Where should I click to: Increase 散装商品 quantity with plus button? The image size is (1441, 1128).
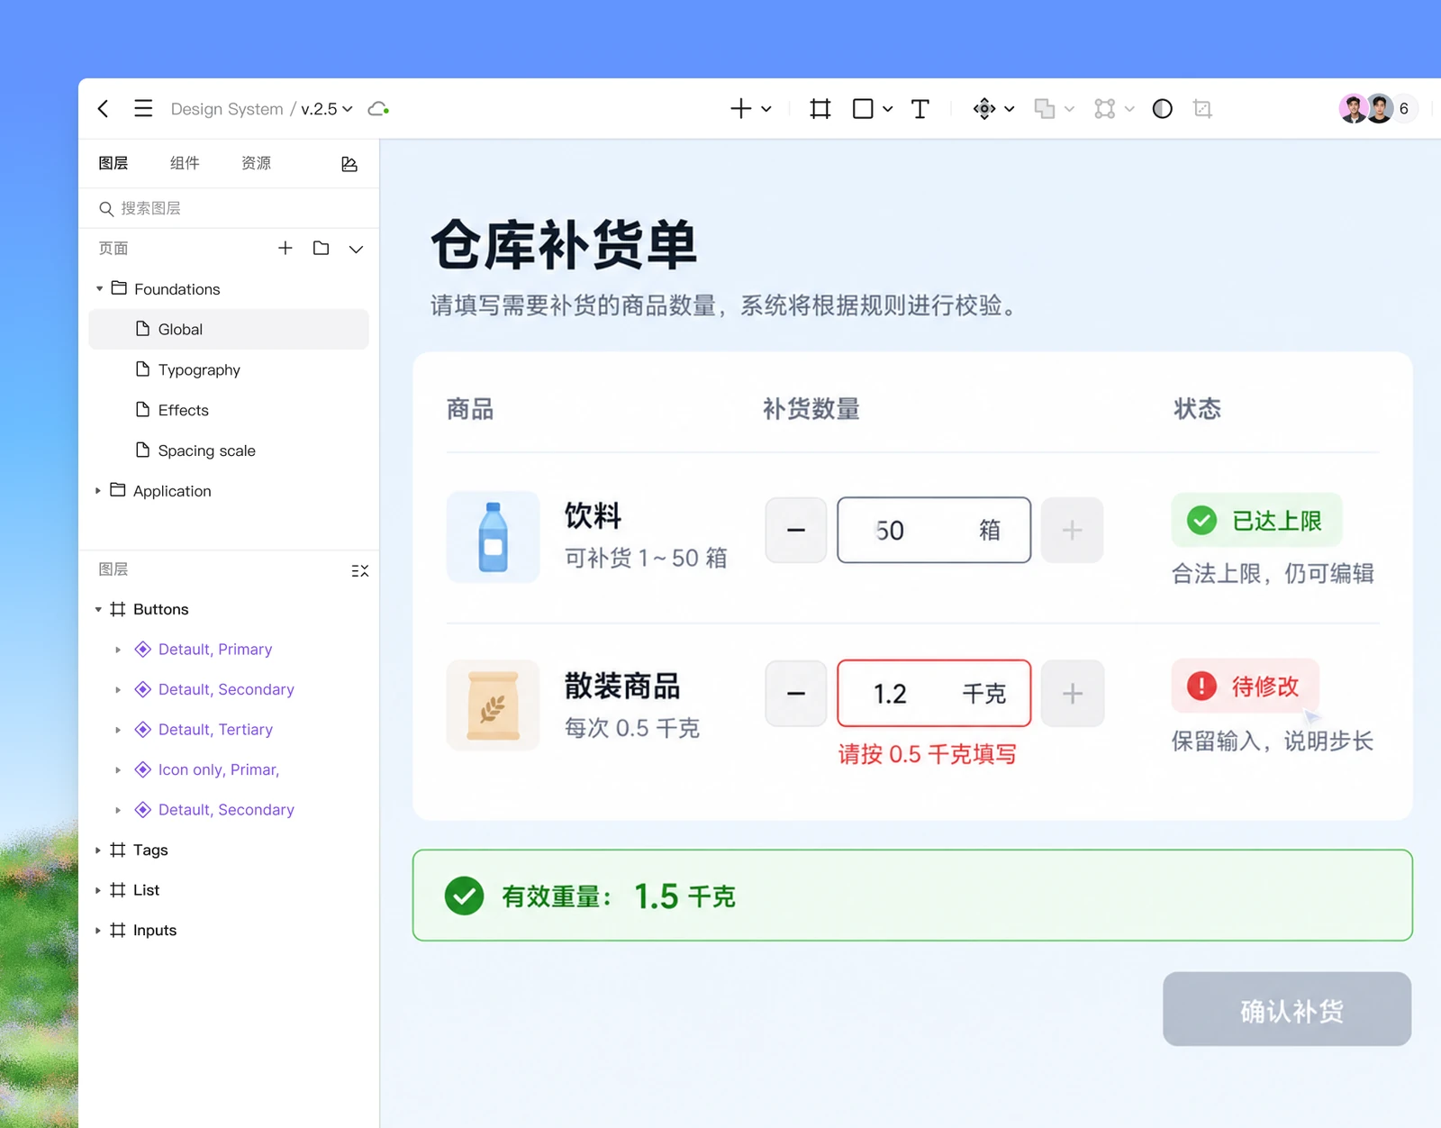coord(1072,694)
